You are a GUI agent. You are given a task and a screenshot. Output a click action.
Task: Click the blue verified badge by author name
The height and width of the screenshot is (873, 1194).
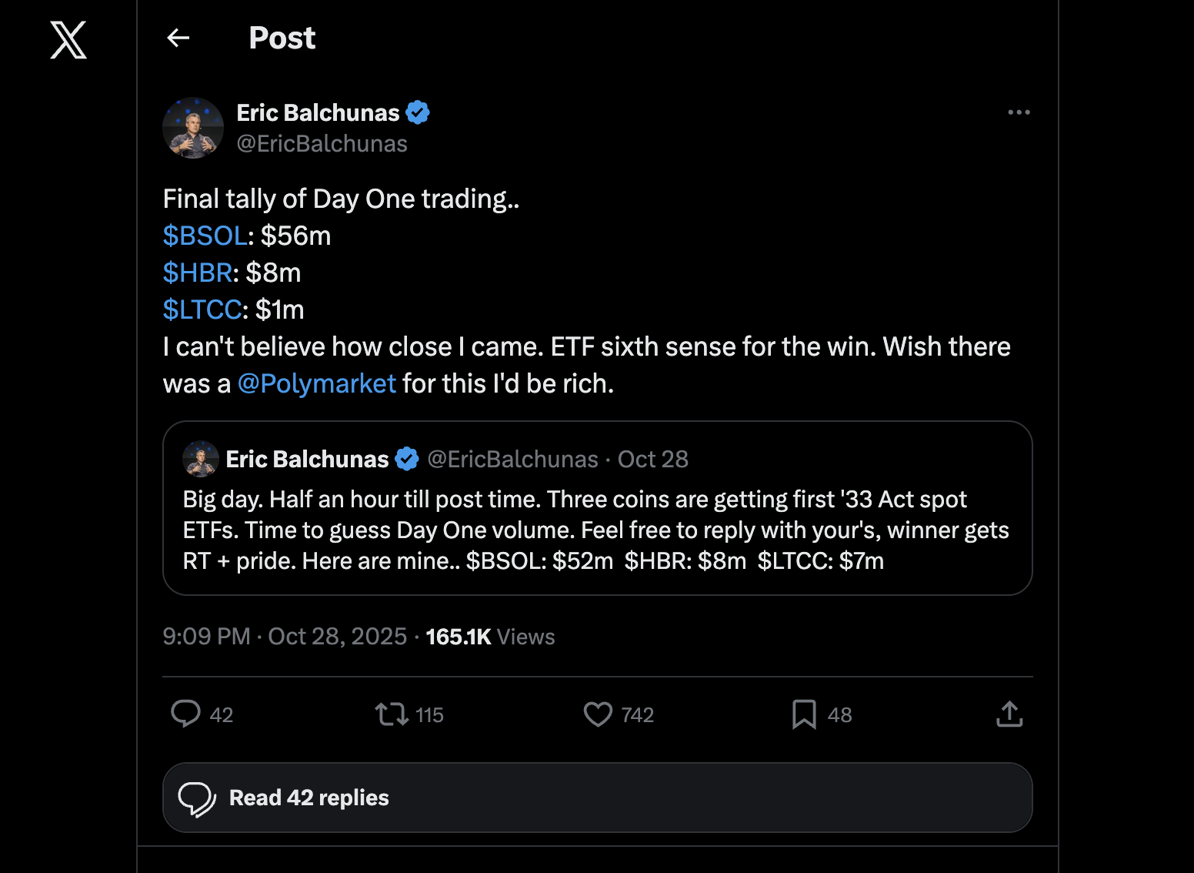(418, 112)
